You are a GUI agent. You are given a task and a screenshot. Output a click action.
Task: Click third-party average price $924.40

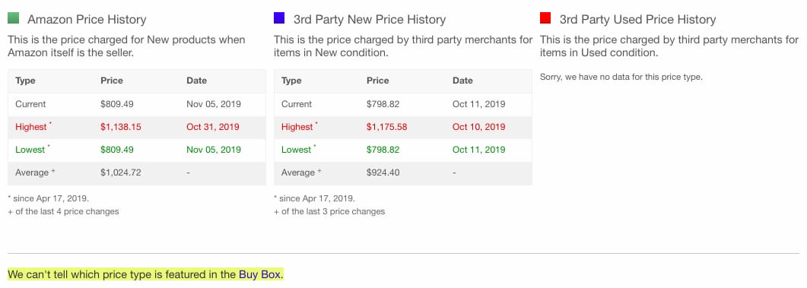coord(383,172)
